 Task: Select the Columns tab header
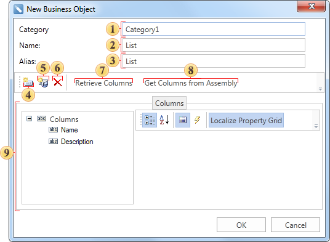coord(169,103)
